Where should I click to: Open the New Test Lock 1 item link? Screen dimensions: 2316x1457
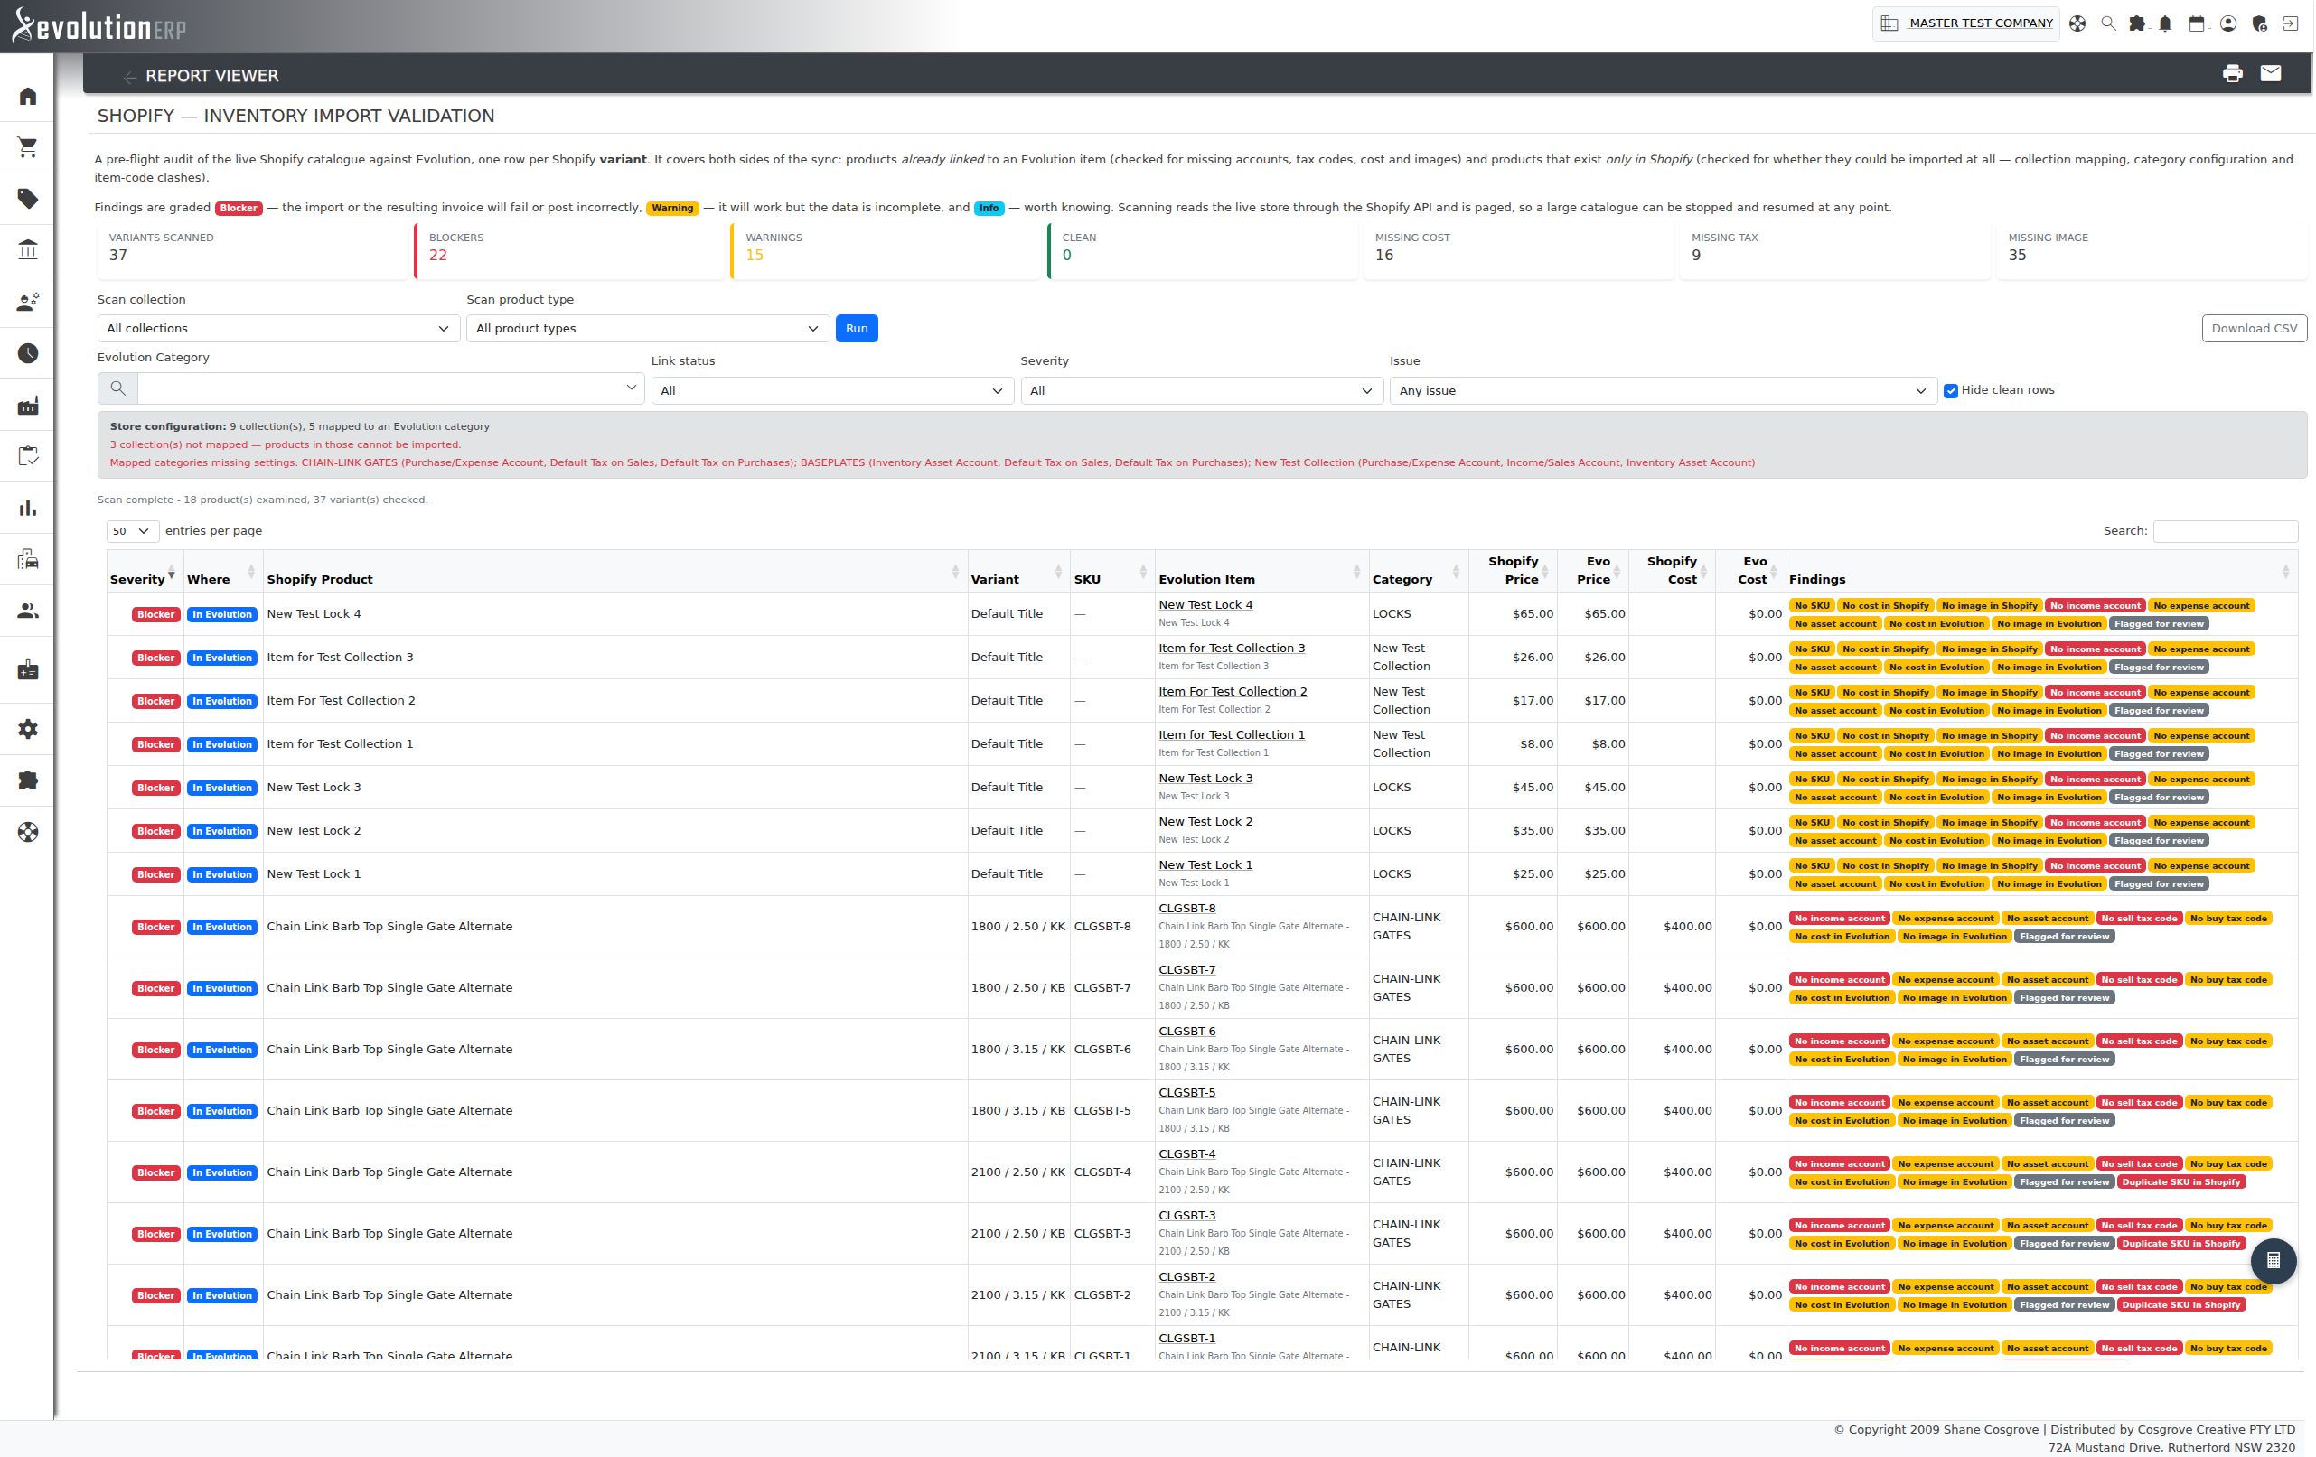1205,865
